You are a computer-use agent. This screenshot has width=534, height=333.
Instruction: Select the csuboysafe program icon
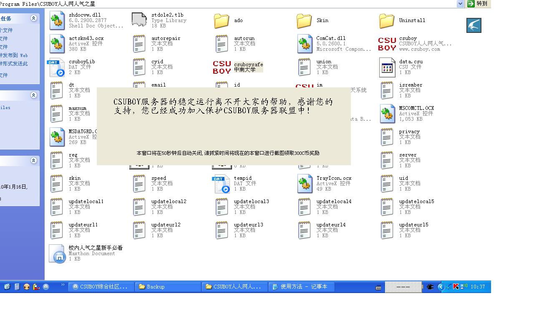pos(222,67)
